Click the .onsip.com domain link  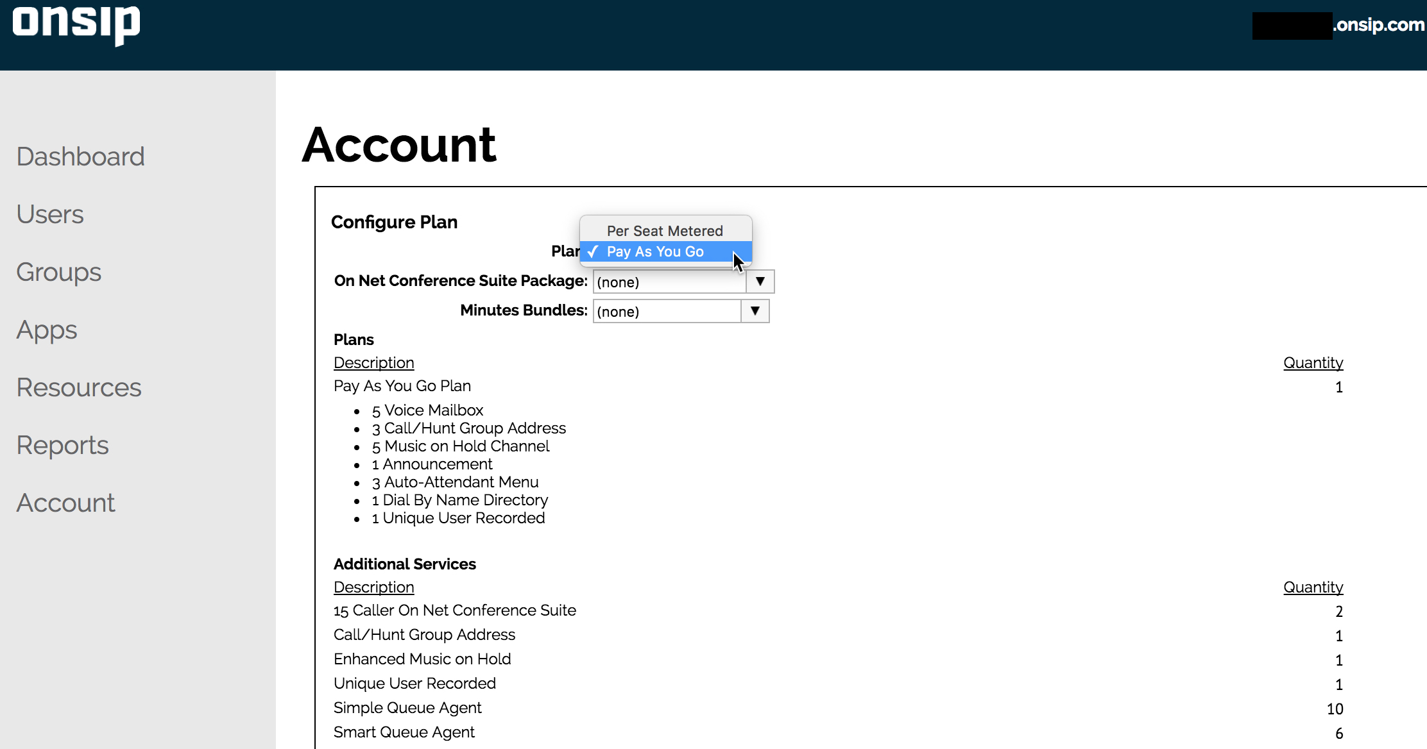pos(1378,24)
